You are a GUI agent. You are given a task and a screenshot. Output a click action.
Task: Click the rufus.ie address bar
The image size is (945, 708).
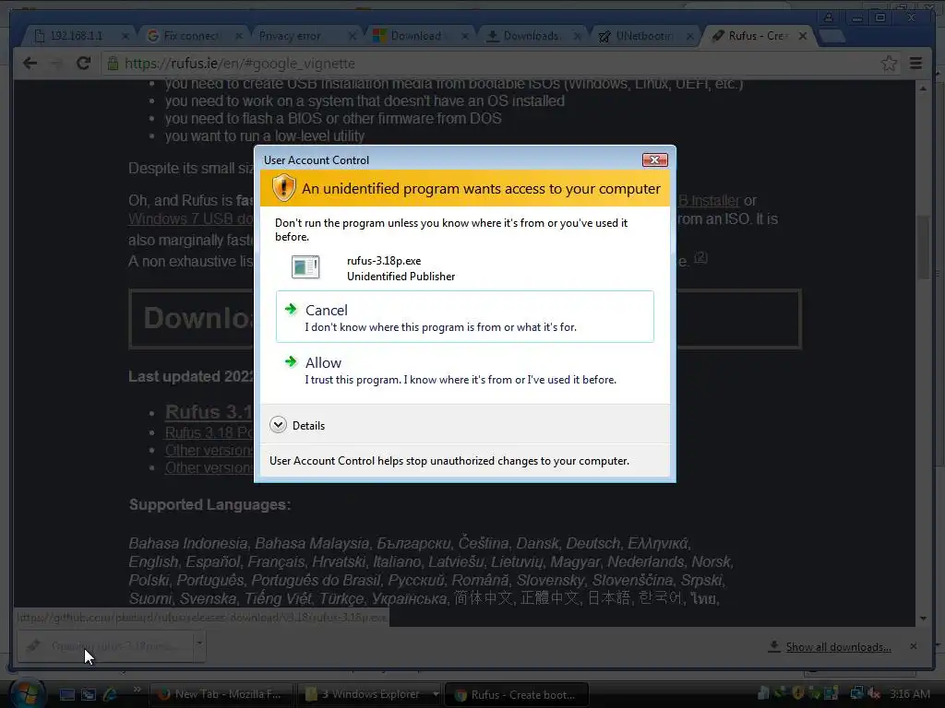500,64
